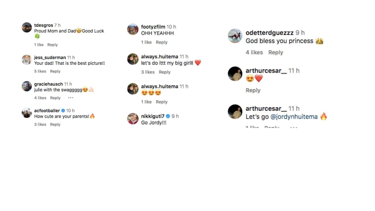Screen dimensions: 375x211
Task: Open always.huitema username link
Action: click(159, 57)
